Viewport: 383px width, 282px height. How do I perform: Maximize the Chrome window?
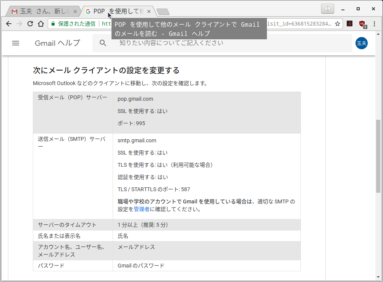[358, 9]
